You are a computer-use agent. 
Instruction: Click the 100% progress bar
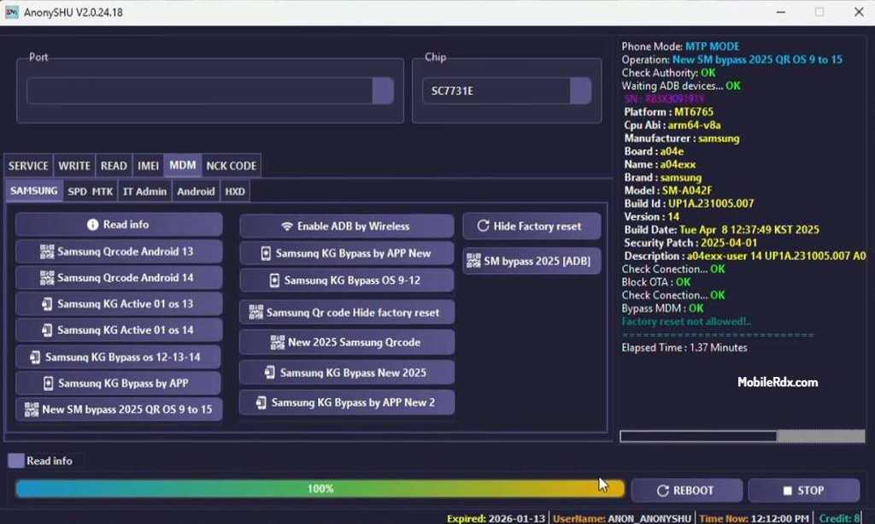[320, 489]
